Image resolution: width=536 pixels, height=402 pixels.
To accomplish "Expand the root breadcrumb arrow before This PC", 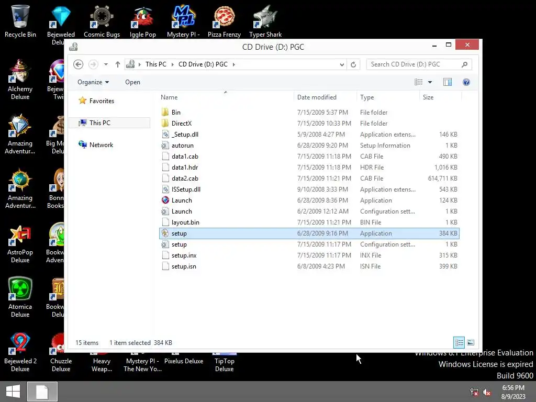I will [139, 64].
